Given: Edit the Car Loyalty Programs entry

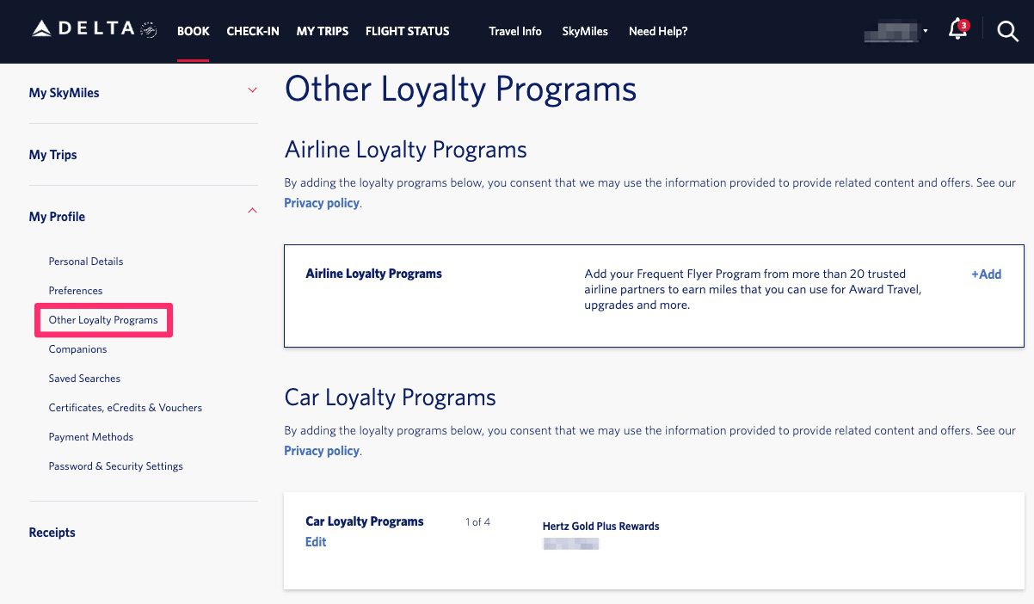Looking at the screenshot, I should click(x=316, y=541).
